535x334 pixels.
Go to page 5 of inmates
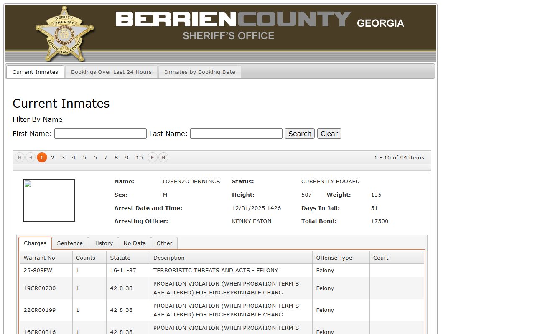tap(84, 157)
